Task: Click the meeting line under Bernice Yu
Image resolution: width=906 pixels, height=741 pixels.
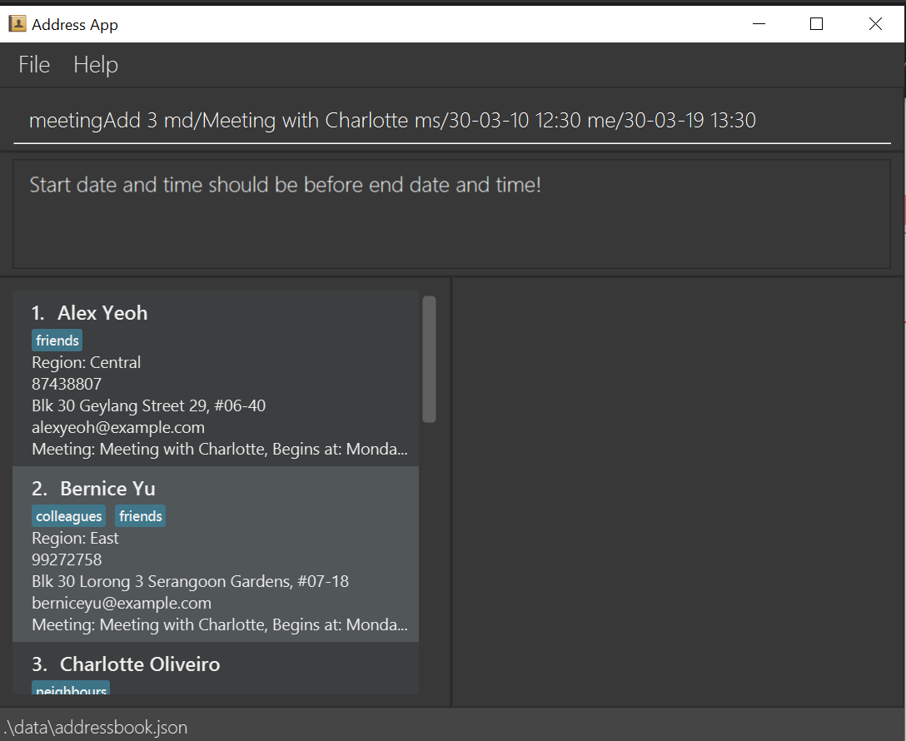Action: (x=220, y=624)
